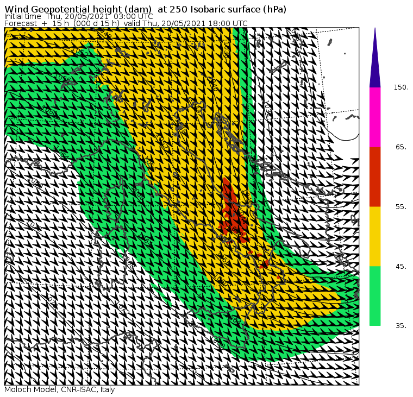Image resolution: width=413 pixels, height=397 pixels.
Task: Click the 'Initial time Thu, 20/05/2021 03:00 UTC' line
Action: coord(78,16)
